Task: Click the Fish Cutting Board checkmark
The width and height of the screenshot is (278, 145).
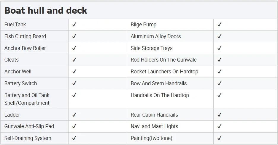Action: 74,36
